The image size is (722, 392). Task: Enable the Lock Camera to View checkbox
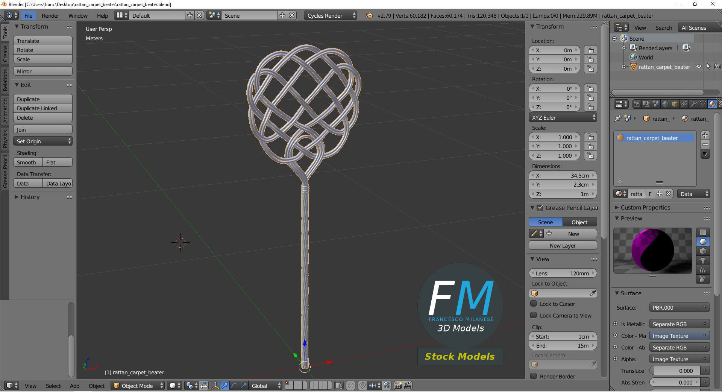[533, 315]
